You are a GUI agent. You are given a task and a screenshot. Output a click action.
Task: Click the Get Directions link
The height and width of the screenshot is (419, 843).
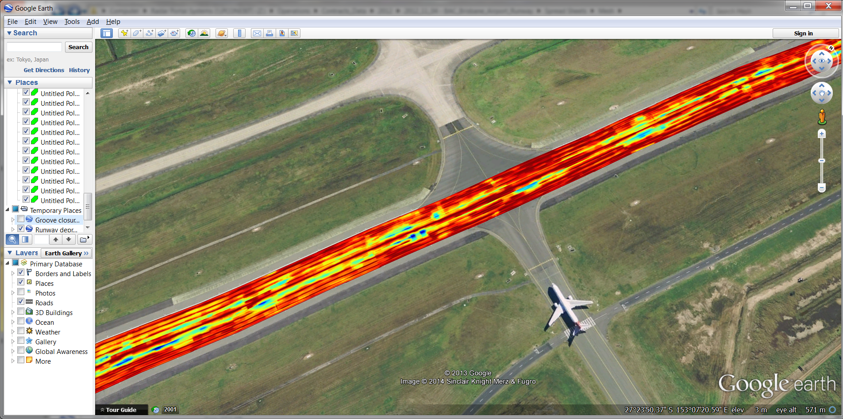[44, 70]
